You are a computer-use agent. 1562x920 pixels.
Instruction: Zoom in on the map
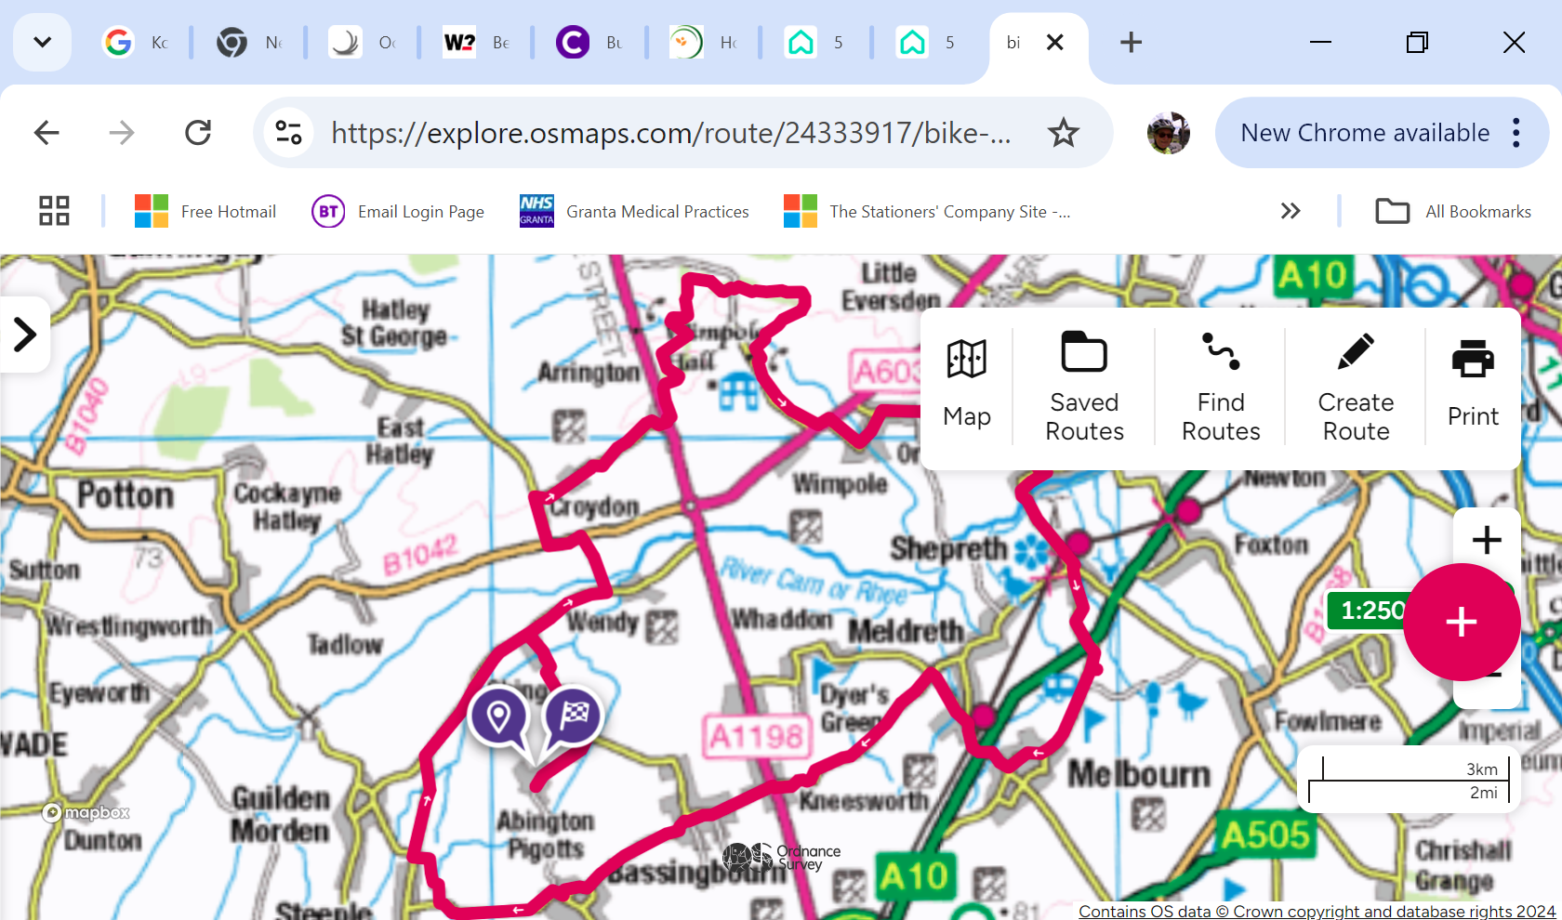pyautogui.click(x=1487, y=540)
